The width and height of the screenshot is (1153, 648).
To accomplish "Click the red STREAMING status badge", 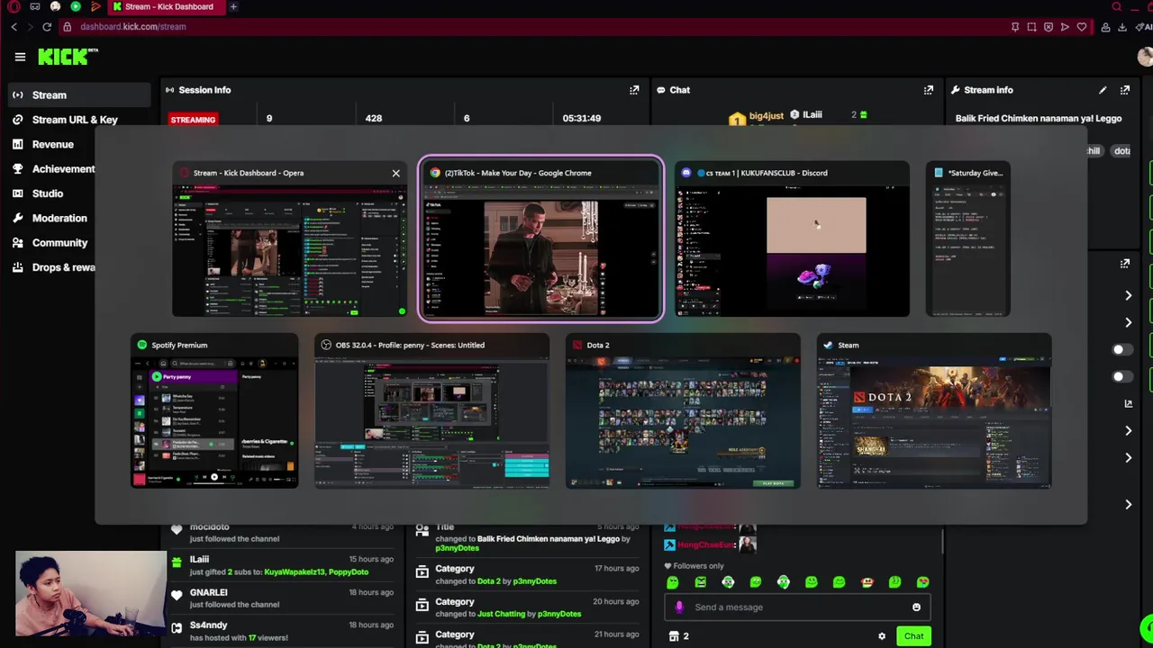I will click(193, 120).
